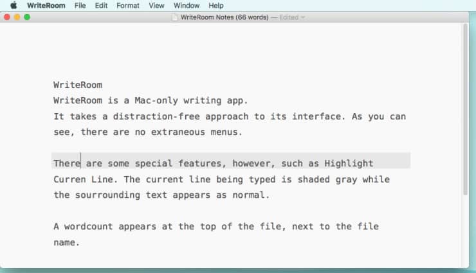Click the document proxy icon in title bar
The height and width of the screenshot is (273, 476).
(x=174, y=17)
